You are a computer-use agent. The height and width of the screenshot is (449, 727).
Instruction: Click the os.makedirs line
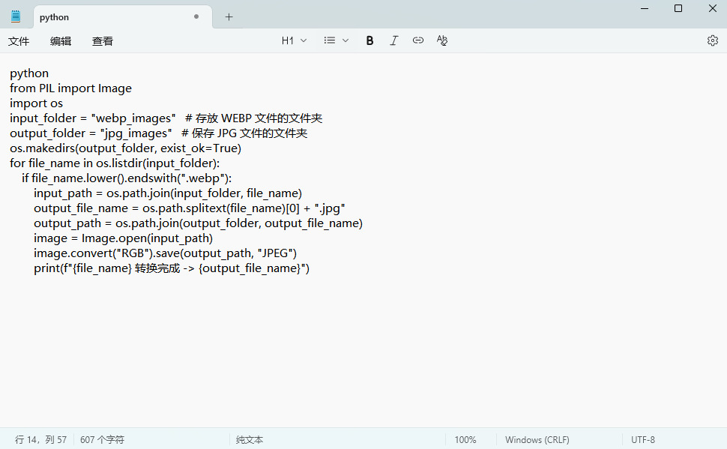(126, 148)
